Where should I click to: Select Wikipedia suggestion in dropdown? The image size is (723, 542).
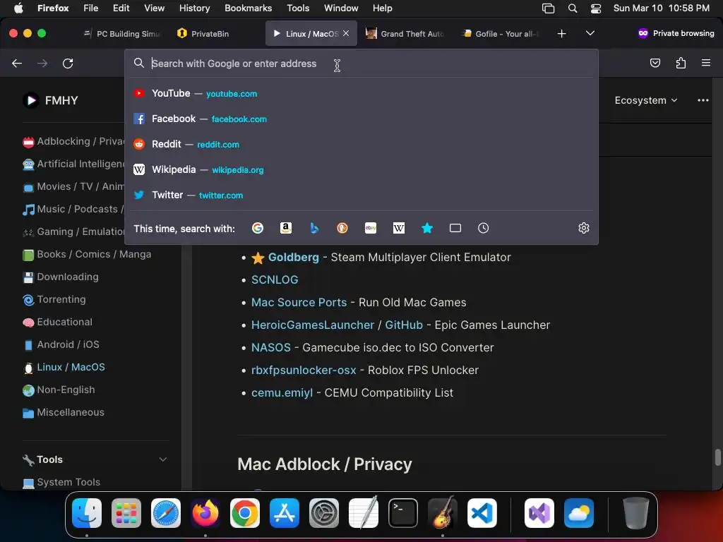[x=361, y=169]
